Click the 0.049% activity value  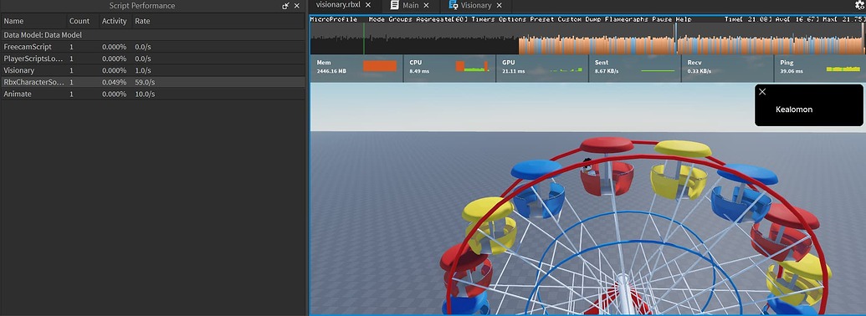click(115, 82)
